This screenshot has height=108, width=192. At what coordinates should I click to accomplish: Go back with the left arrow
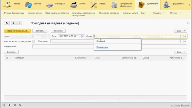click(x=14, y=23)
